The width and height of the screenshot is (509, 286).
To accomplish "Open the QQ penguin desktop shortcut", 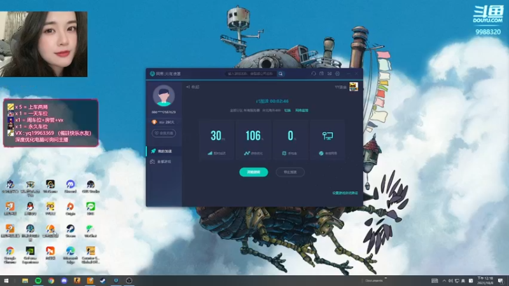I will coord(30,208).
